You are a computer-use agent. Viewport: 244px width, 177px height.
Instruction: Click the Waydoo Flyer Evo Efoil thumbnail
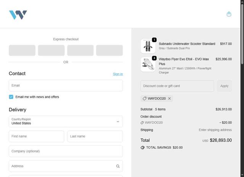(x=148, y=64)
